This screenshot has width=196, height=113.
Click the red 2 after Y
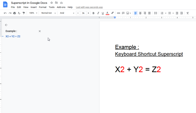click(141, 69)
